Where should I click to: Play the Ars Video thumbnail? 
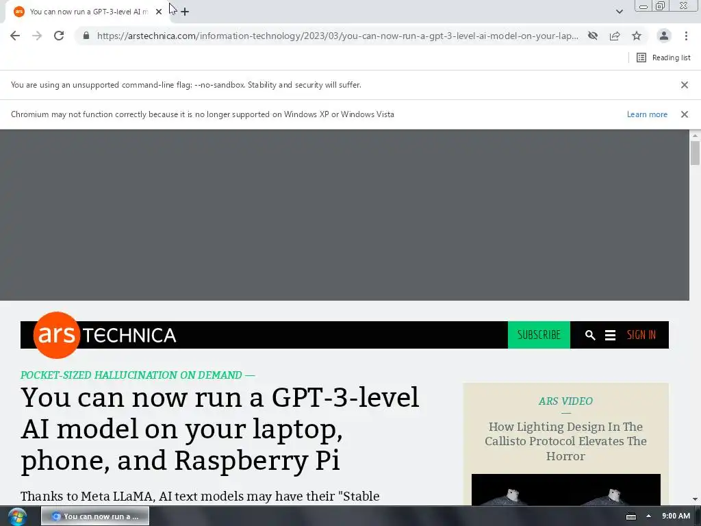pos(565,490)
